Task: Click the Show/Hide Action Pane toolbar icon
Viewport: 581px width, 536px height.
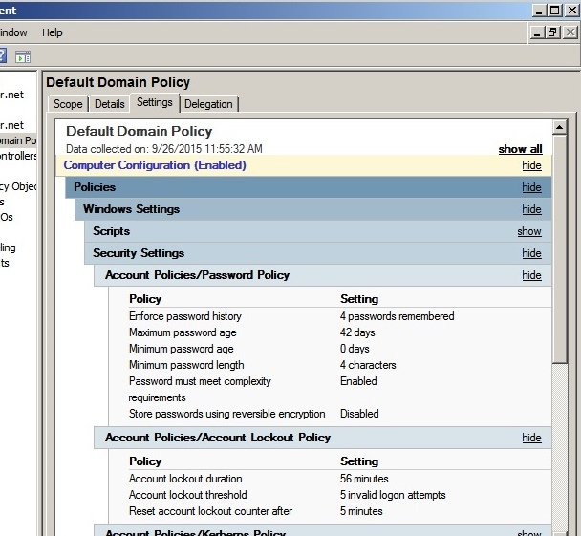Action: (23, 56)
